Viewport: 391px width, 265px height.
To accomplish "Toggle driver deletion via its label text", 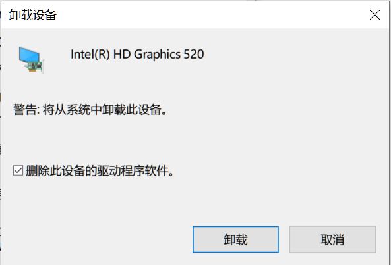I will [100, 171].
